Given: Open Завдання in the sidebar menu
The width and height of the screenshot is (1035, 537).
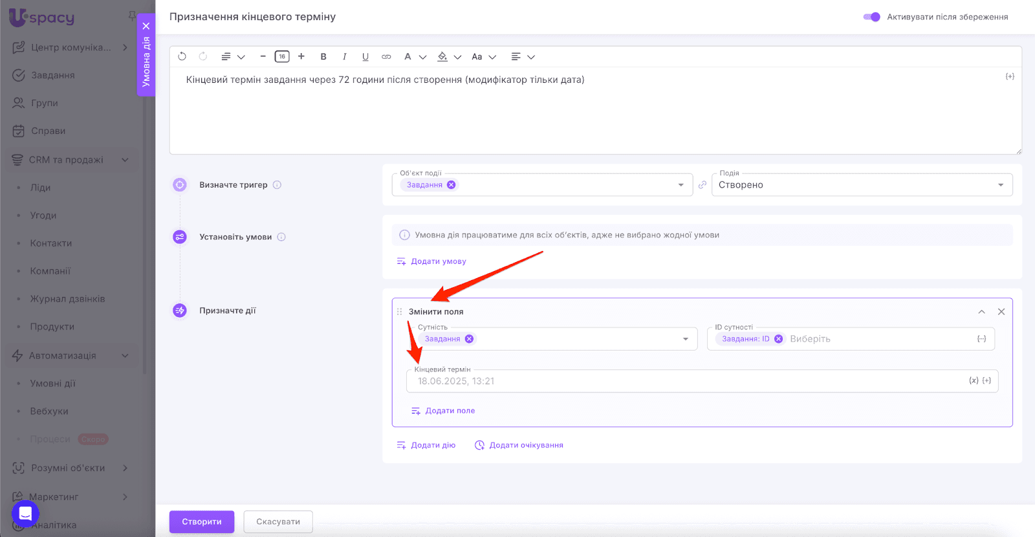Looking at the screenshot, I should pos(53,75).
